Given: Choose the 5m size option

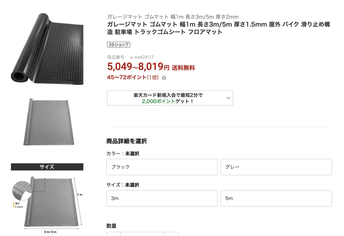Looking at the screenshot, I should coord(276,198).
